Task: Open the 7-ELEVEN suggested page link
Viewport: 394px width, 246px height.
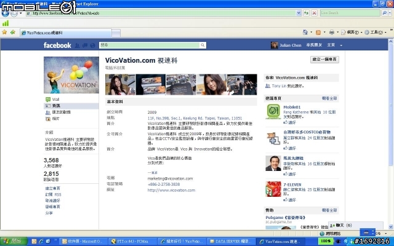Action: [x=292, y=184]
